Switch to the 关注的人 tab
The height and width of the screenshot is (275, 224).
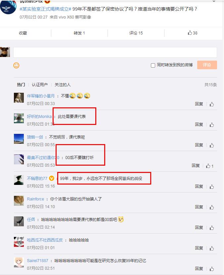(63, 85)
